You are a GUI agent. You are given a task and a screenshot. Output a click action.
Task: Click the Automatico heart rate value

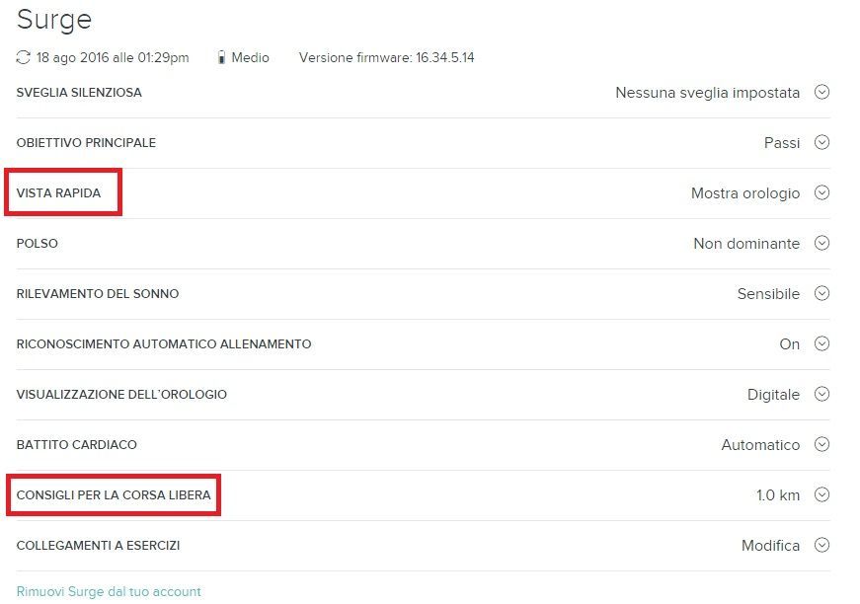pos(760,444)
